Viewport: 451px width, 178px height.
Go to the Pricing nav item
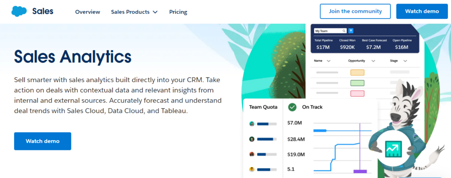(x=178, y=12)
